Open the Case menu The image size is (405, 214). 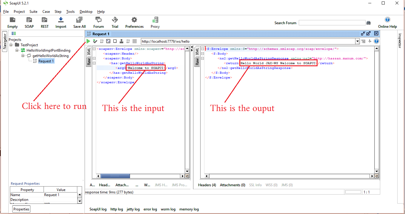(46, 12)
